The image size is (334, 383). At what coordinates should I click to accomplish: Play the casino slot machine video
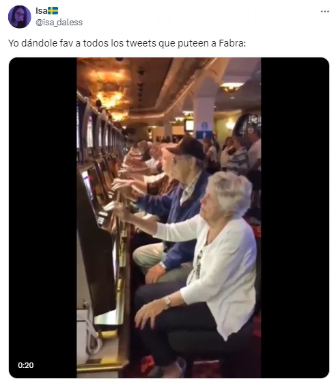[169, 217]
